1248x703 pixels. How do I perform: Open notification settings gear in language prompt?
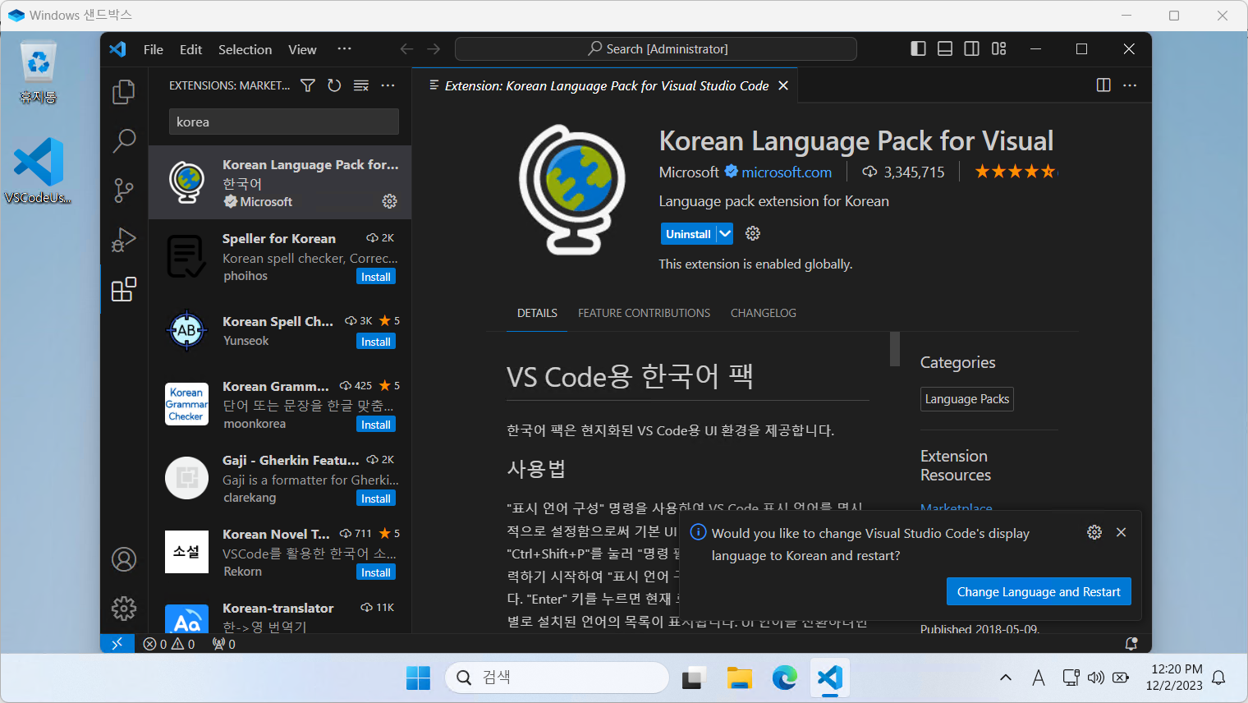[x=1094, y=532]
